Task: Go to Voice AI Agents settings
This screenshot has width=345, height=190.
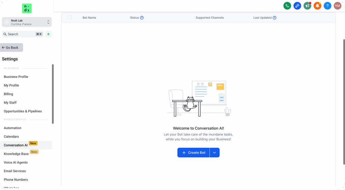Action: click(15, 162)
